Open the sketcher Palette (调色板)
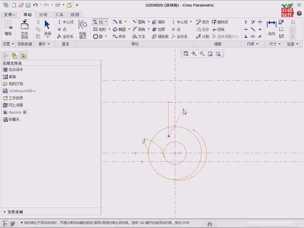Viewport: 304px width, 228px height. [x=160, y=37]
